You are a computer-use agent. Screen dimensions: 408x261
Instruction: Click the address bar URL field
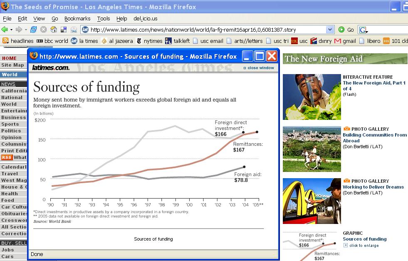pos(208,30)
